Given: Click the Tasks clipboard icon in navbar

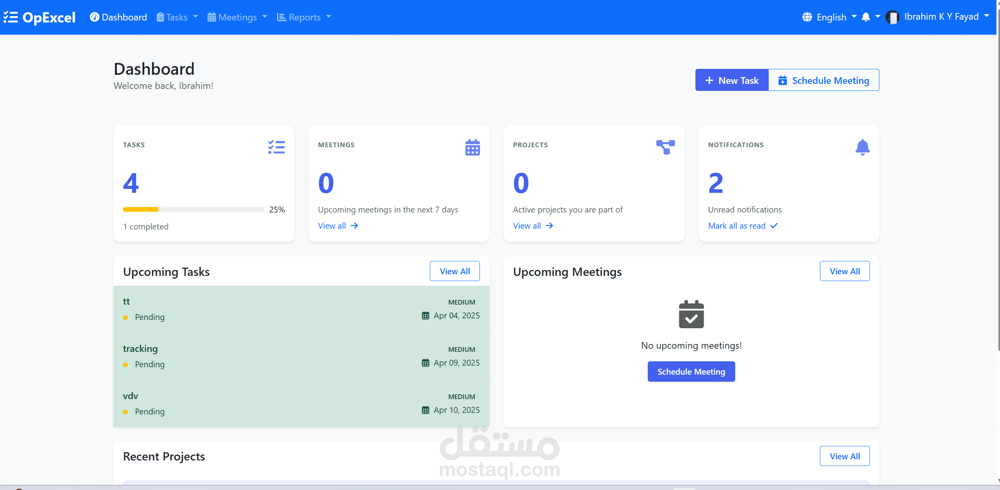Looking at the screenshot, I should [x=160, y=17].
